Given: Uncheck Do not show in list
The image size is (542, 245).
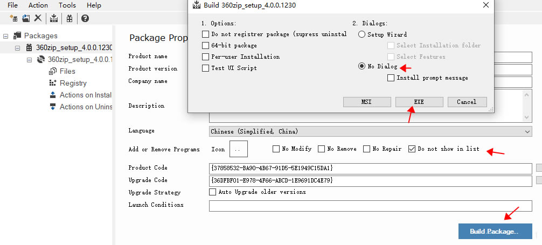Looking at the screenshot, I should pyautogui.click(x=412, y=149).
